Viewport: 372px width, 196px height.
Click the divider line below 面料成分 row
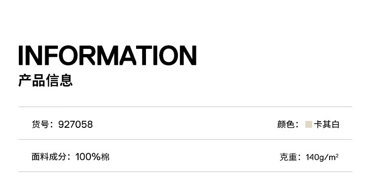point(186,172)
